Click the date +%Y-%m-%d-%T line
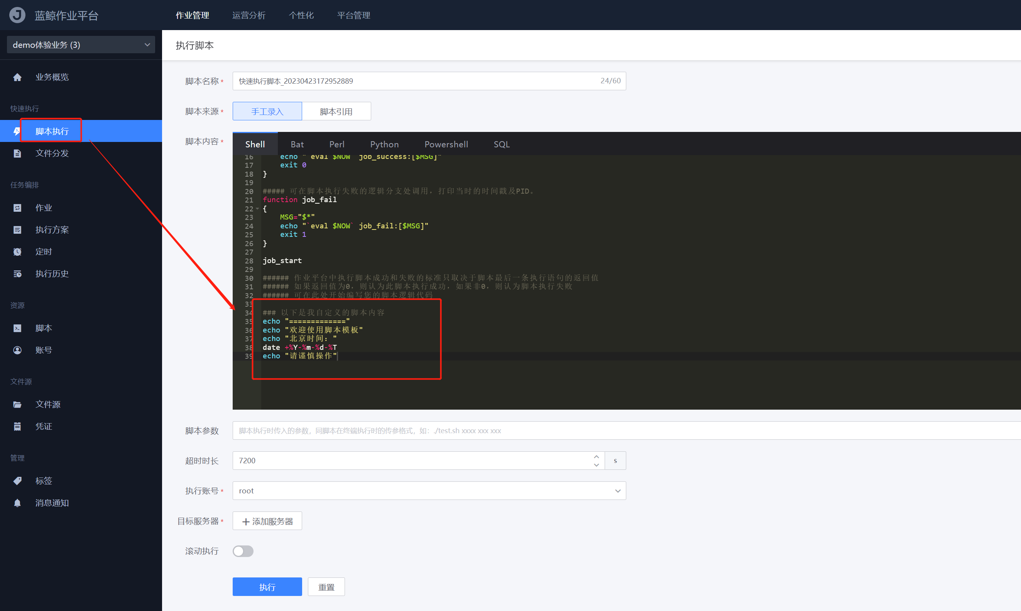This screenshot has width=1021, height=611. pos(300,348)
